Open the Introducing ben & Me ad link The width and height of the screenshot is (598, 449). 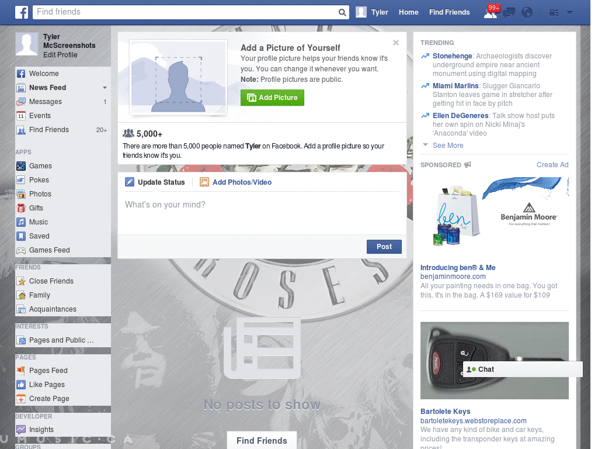pyautogui.click(x=458, y=268)
